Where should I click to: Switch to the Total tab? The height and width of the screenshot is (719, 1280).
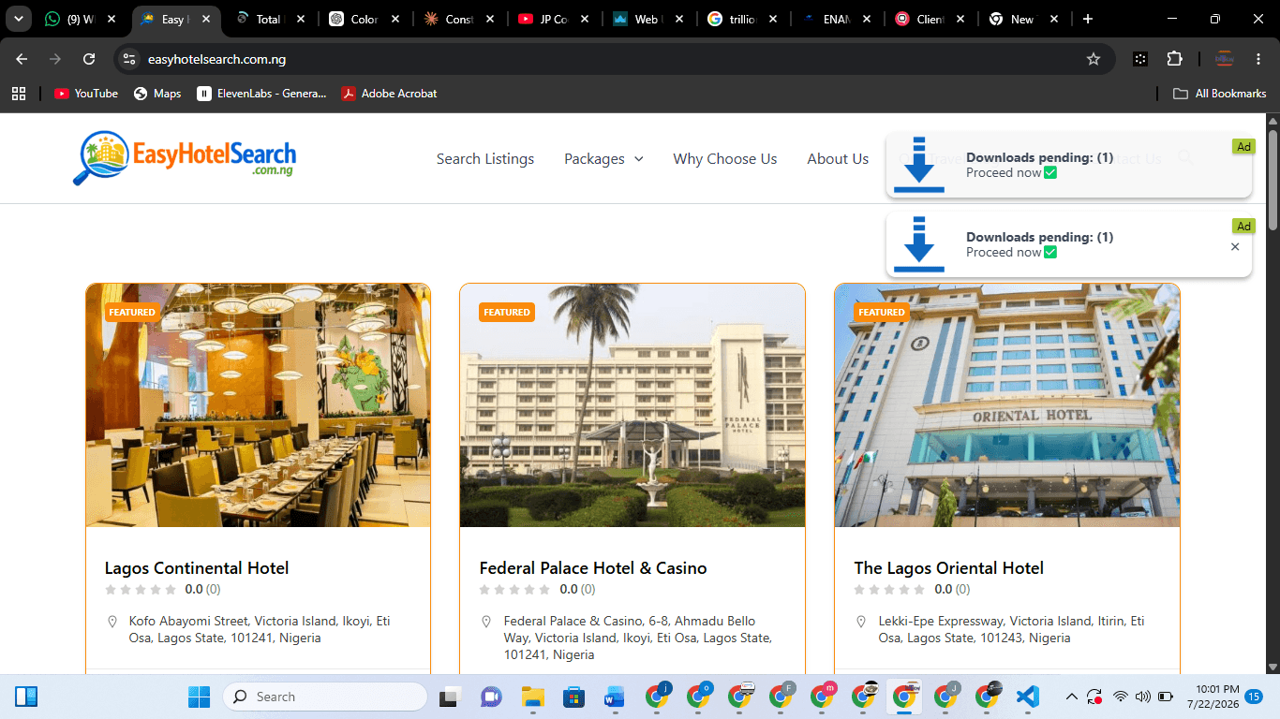(269, 19)
